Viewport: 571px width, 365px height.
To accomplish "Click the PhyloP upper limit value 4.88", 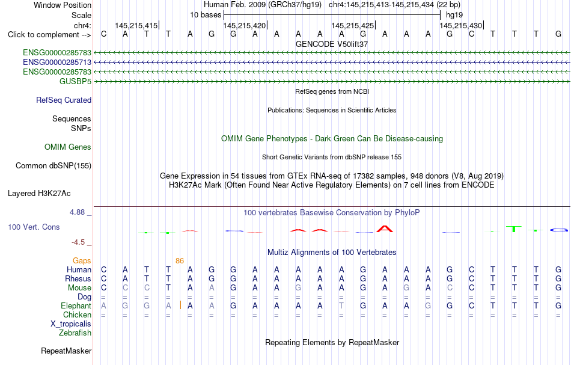I will 77,212.
